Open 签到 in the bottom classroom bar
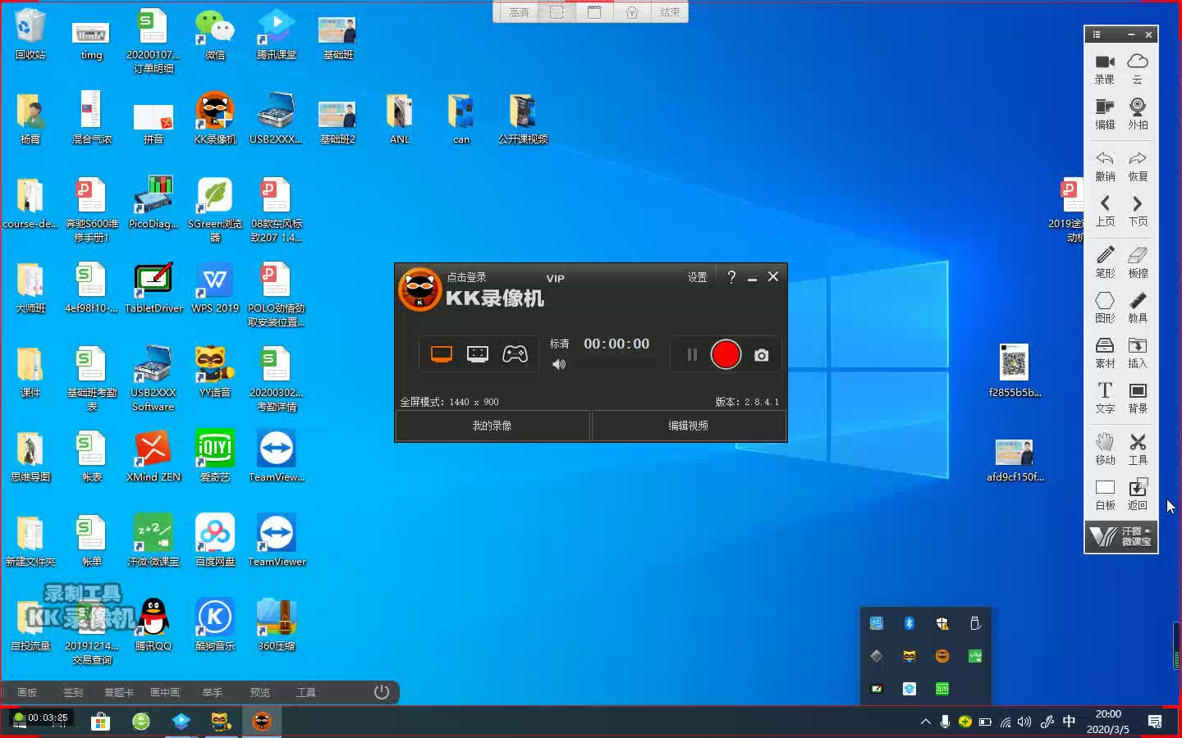The height and width of the screenshot is (738, 1182). (x=73, y=692)
